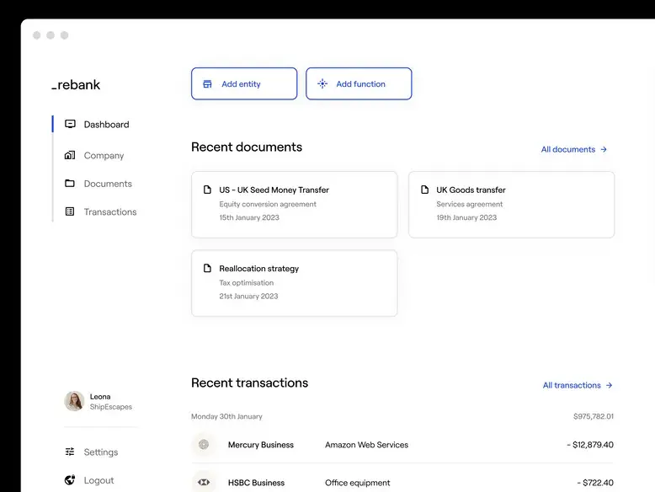Open the UK Goods transfer document
The height and width of the screenshot is (492, 655).
coord(511,205)
